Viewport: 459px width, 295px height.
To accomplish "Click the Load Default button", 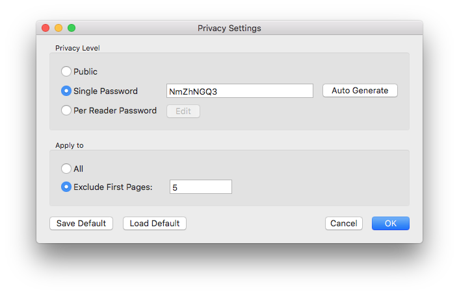I will [x=155, y=223].
